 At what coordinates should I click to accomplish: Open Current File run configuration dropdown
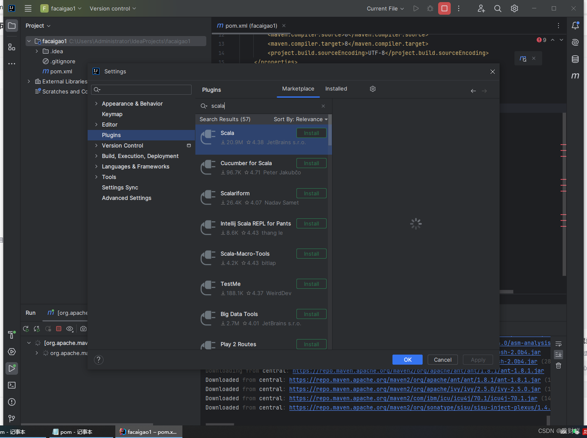tap(385, 8)
